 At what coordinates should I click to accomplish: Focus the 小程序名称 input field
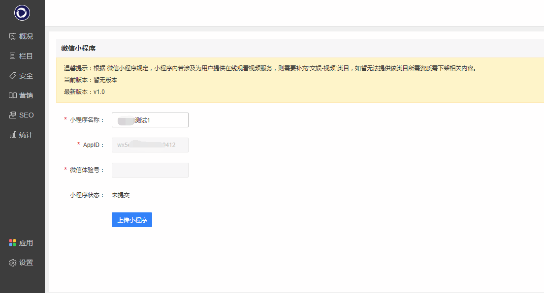coord(150,120)
